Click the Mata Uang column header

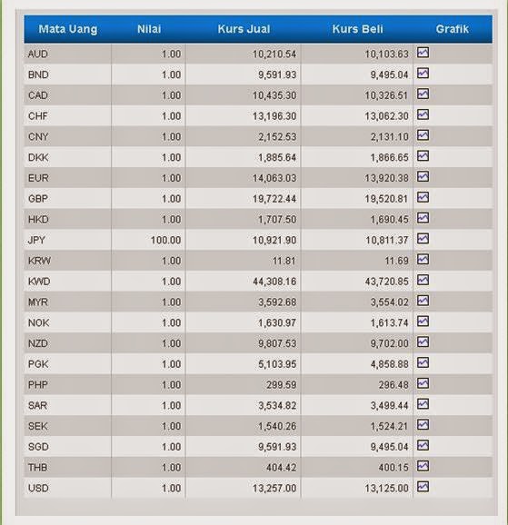68,29
